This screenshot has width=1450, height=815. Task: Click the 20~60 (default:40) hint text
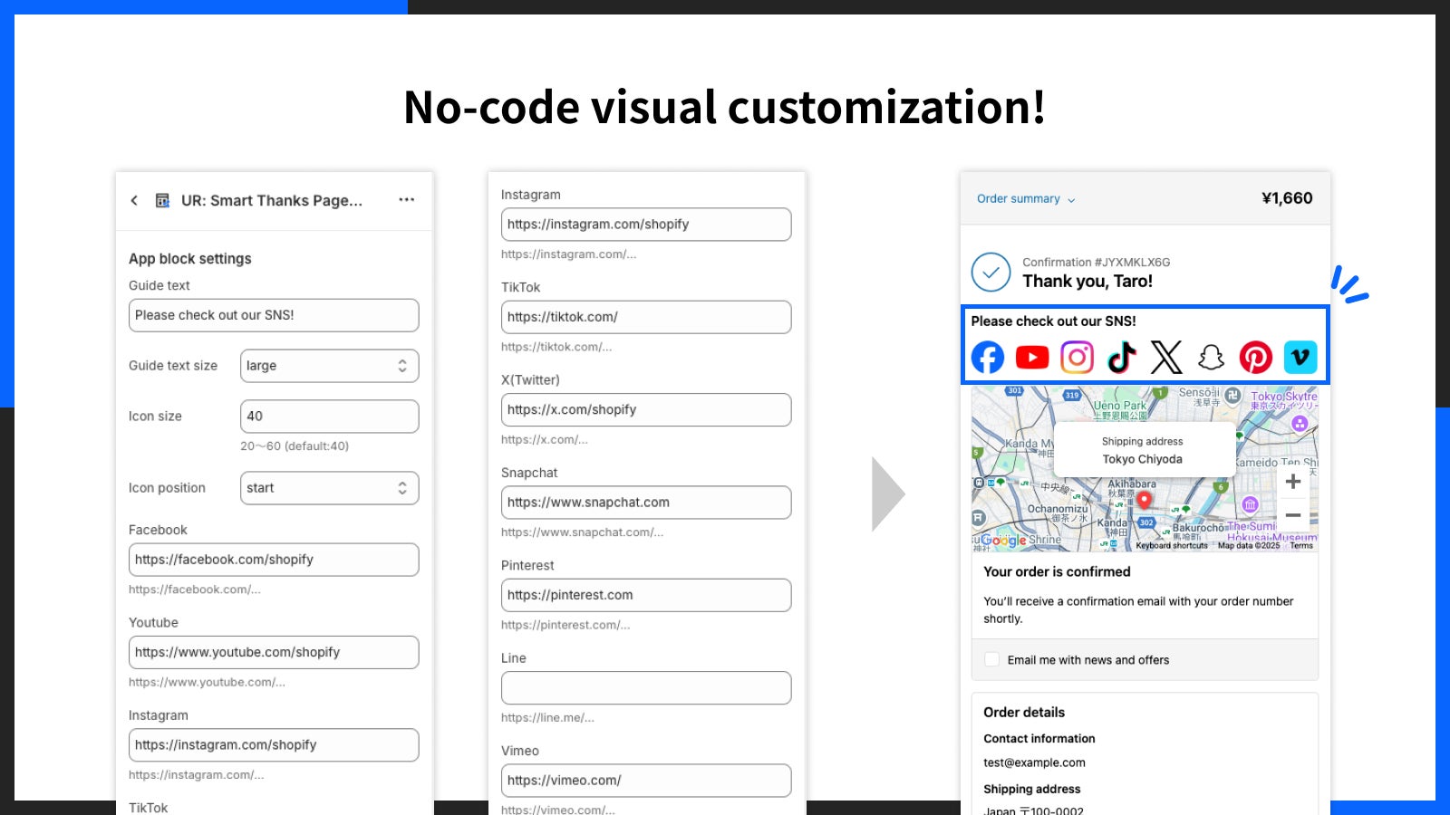coord(295,446)
